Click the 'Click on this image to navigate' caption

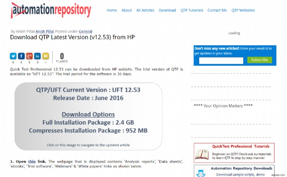pyautogui.click(x=88, y=145)
